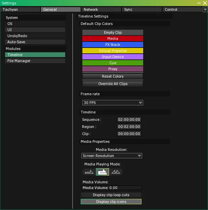Open the 30 FPS frame rate dropdown
208x210 pixels.
coord(113,103)
